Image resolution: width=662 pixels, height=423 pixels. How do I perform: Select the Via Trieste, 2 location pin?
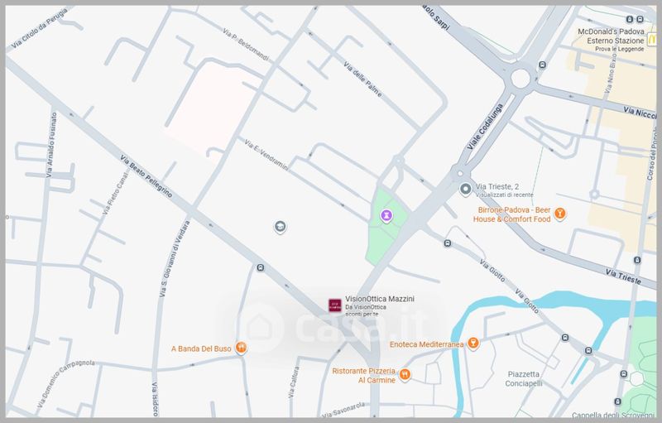point(465,190)
